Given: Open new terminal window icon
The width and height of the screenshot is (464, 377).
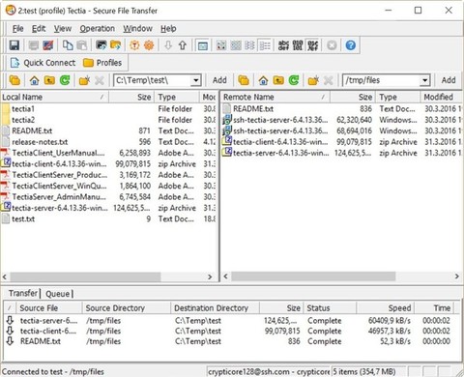Looking at the screenshot, I should (101, 45).
